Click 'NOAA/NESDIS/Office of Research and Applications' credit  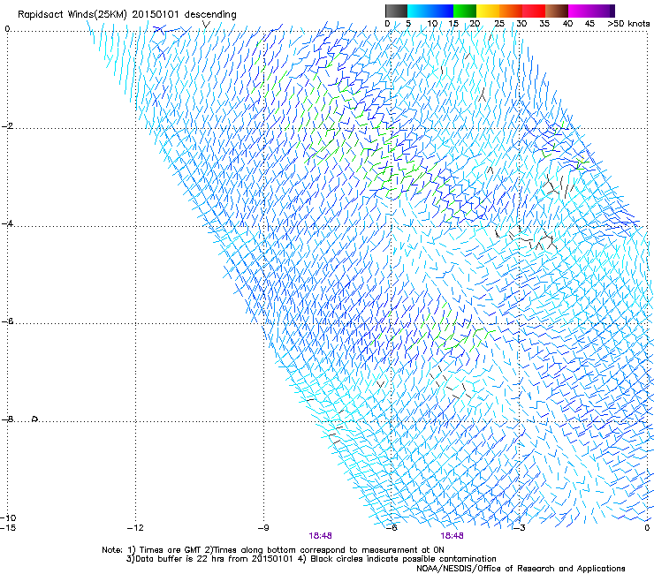pos(521,569)
